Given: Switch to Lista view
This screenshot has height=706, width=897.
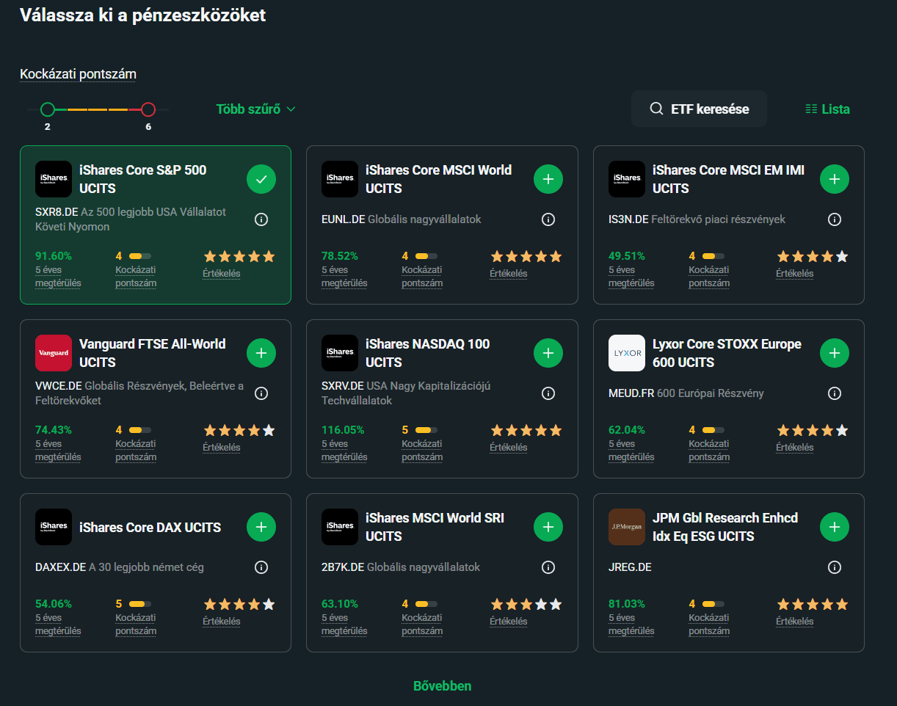Looking at the screenshot, I should [827, 109].
